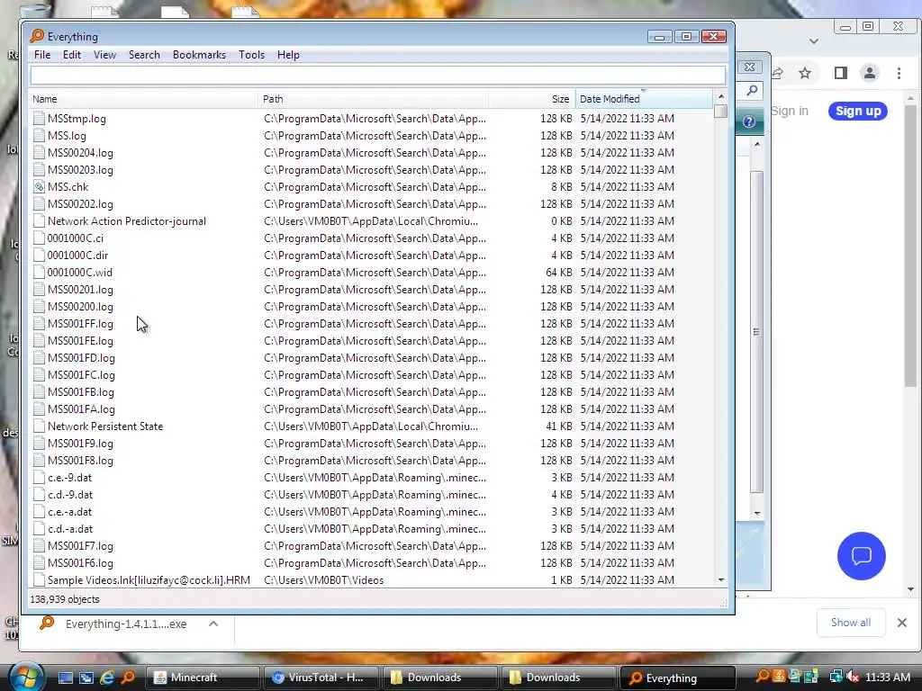
Task: Expand the Everything-1.4.1.1 download options chevron
Action: click(x=213, y=624)
